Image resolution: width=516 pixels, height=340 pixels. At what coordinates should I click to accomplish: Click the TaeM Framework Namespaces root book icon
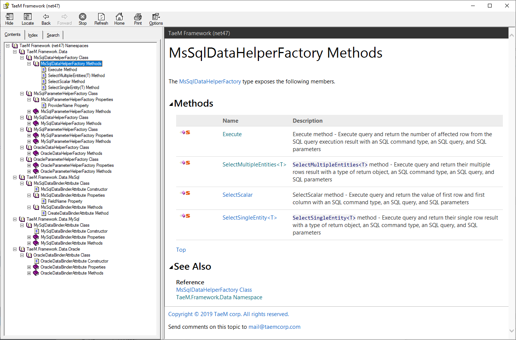15,46
